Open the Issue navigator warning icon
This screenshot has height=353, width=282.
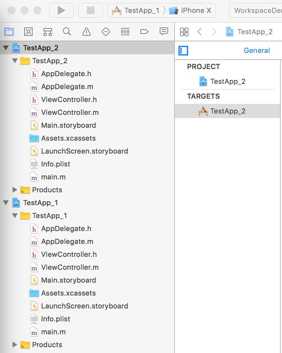[x=86, y=32]
